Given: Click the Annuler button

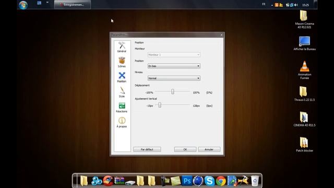Looking at the screenshot, I should pos(209,149).
